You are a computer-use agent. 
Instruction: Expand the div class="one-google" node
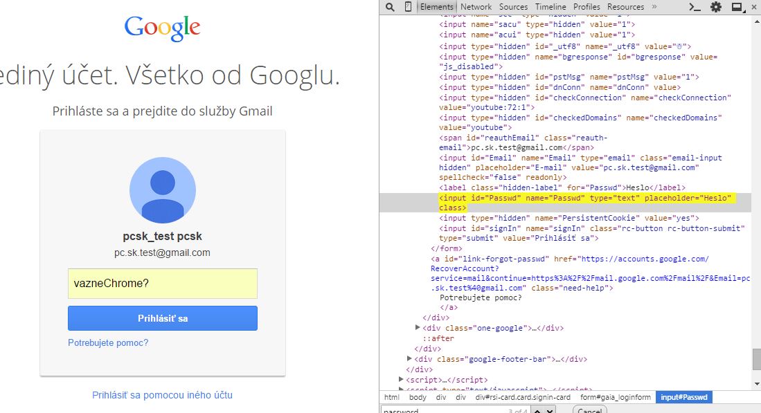point(418,328)
